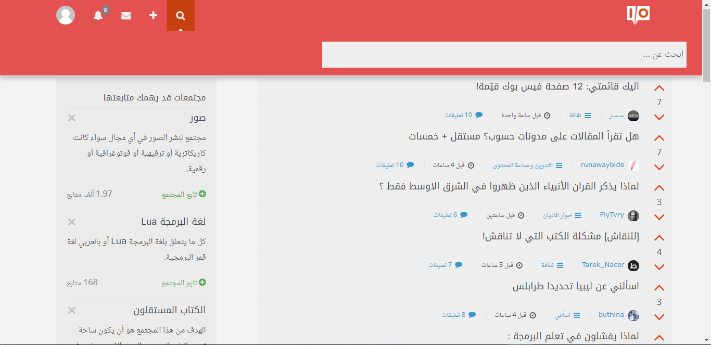Viewport: 711px width, 345px height.
Task: Dismiss the صور community suggestion
Action: click(72, 118)
